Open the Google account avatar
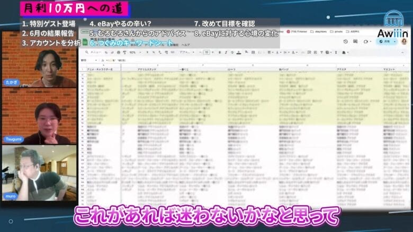The height and width of the screenshot is (232, 413). 404,41
